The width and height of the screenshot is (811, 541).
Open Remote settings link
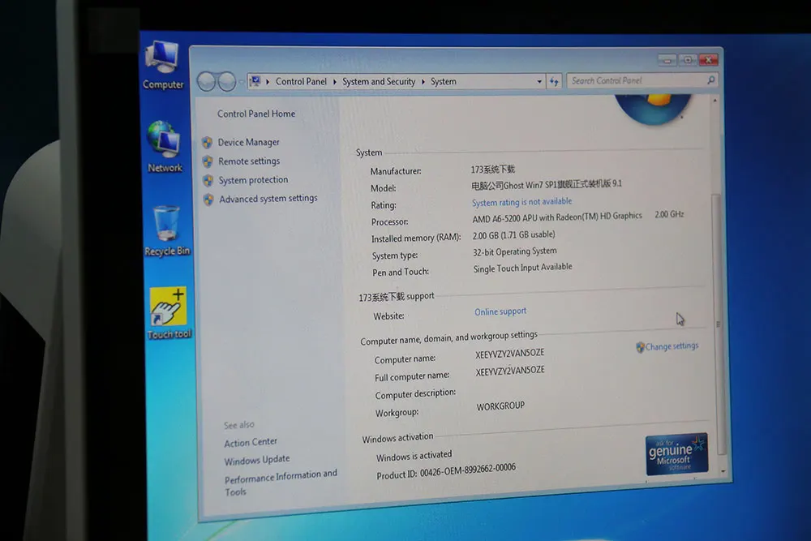[249, 161]
